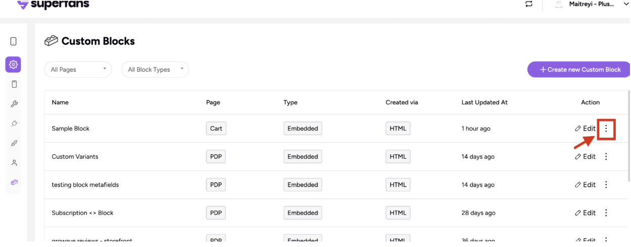The image size is (631, 247).
Task: Click the sync arrows icon in header
Action: click(529, 4)
